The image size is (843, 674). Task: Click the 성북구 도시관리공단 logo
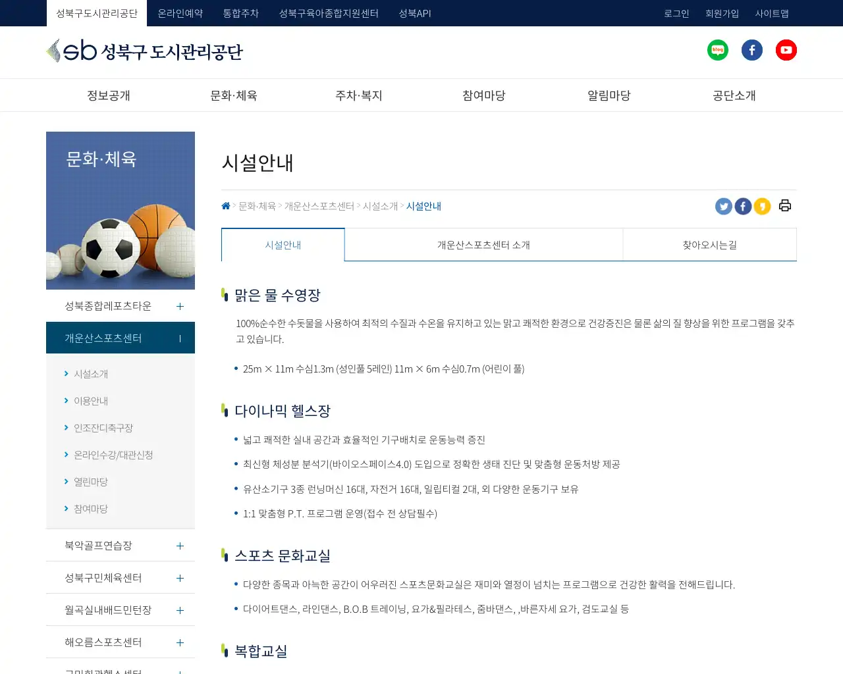145,52
